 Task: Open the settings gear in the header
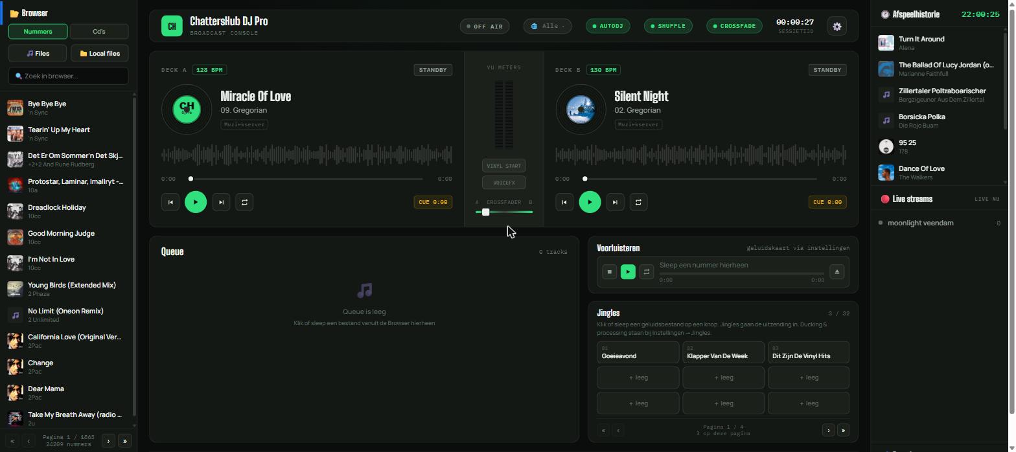tap(837, 27)
